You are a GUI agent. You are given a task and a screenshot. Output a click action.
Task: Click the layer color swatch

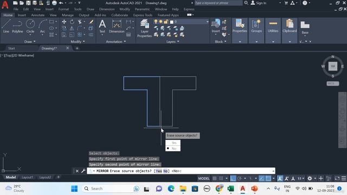pyautogui.click(x=171, y=22)
